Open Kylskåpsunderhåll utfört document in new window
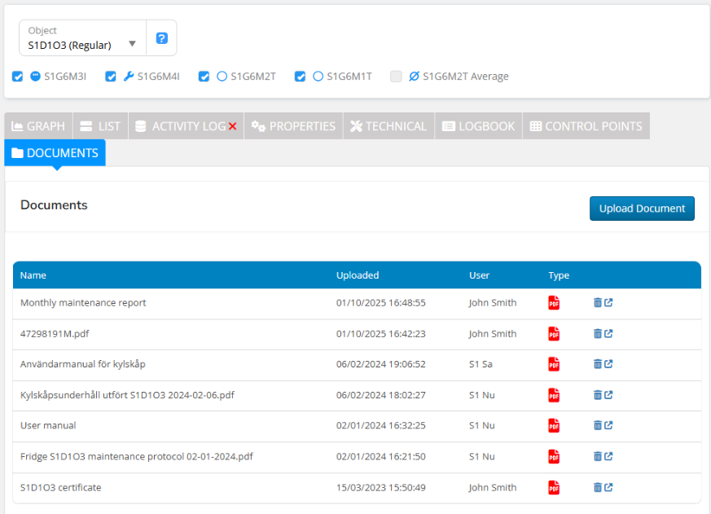Image resolution: width=711 pixels, height=514 pixels. [608, 395]
